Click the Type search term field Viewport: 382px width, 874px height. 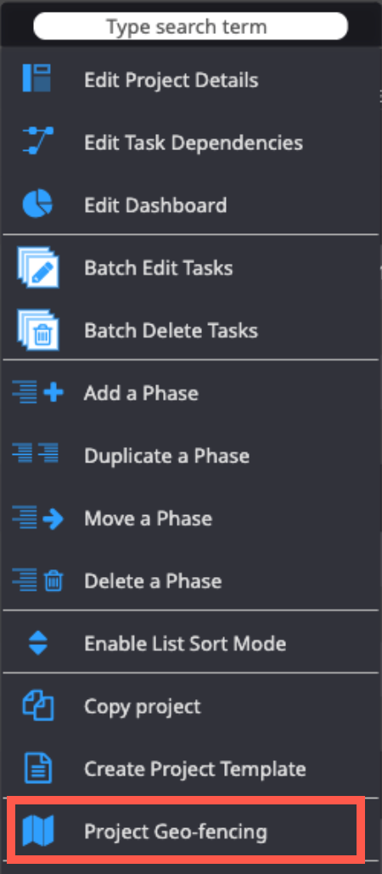coord(191,26)
